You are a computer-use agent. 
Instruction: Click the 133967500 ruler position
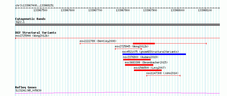tap(40, 10)
